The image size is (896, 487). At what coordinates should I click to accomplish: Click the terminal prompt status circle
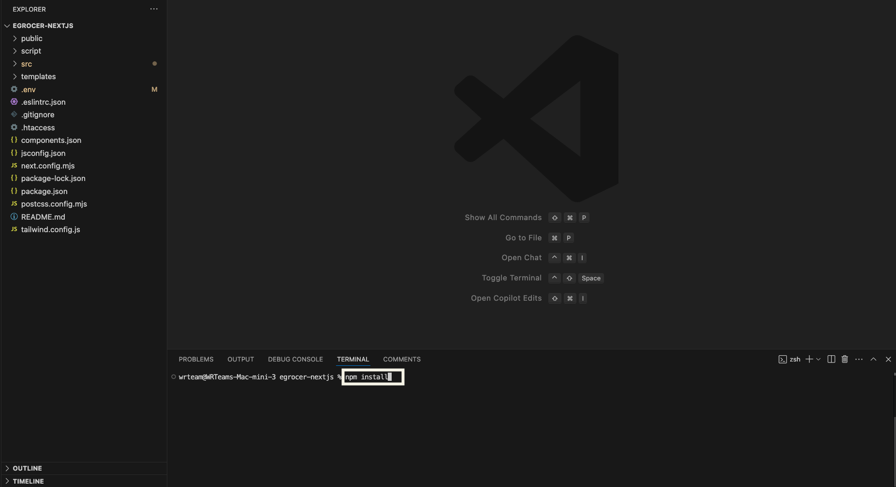click(174, 377)
